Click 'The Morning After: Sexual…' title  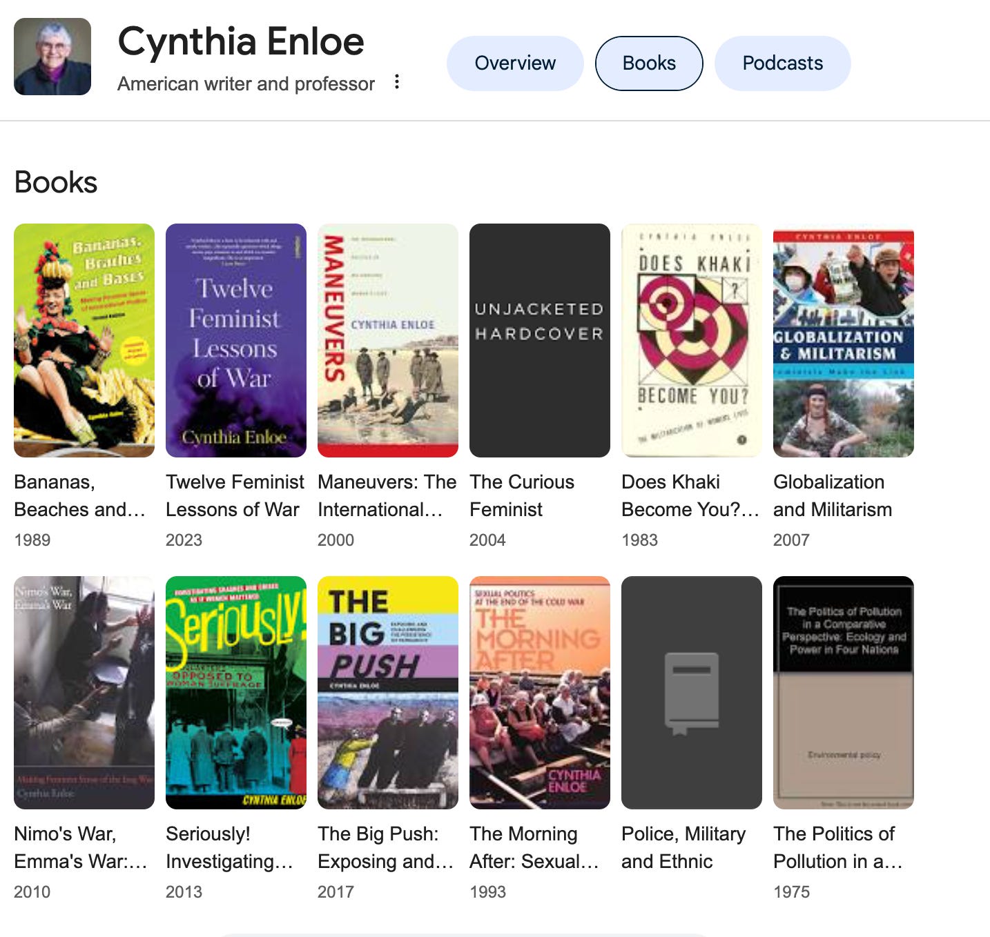click(534, 847)
